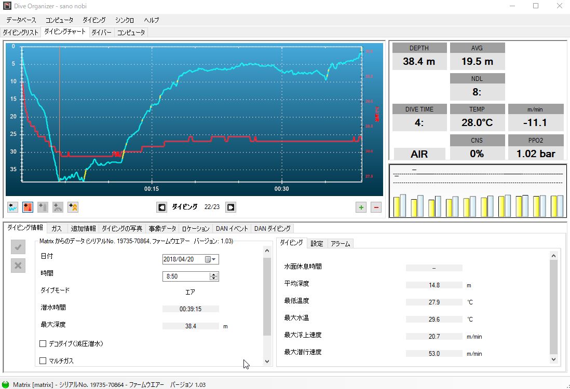Zoom in chart with green plus
The width and height of the screenshot is (570, 389).
point(361,207)
